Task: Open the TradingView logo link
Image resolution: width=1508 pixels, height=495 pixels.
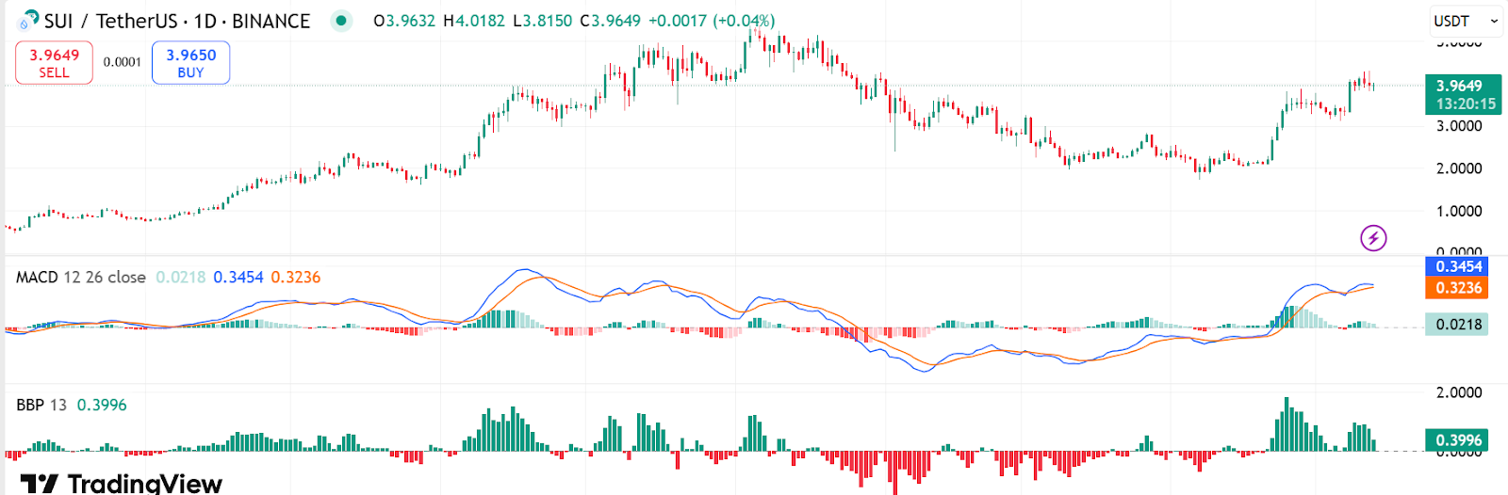Action: [x=121, y=484]
